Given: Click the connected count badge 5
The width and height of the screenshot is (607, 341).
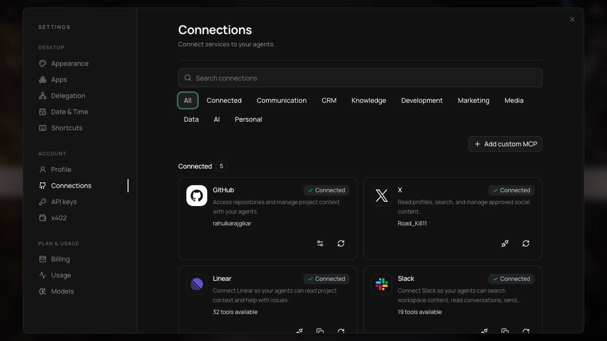Looking at the screenshot, I should pos(221,166).
